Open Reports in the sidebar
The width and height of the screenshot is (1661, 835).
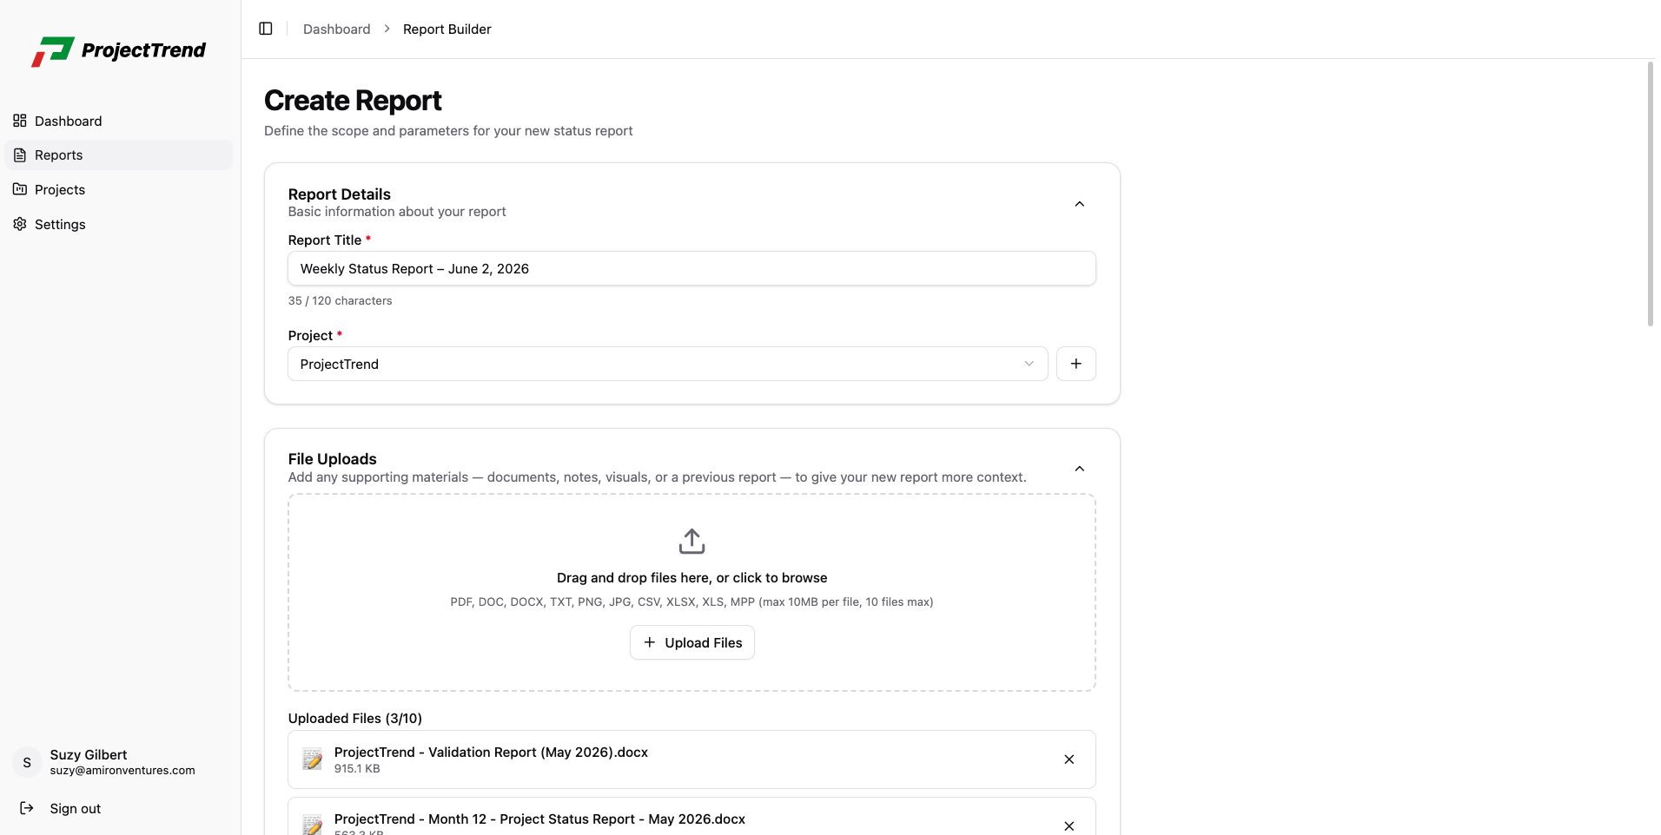[119, 155]
